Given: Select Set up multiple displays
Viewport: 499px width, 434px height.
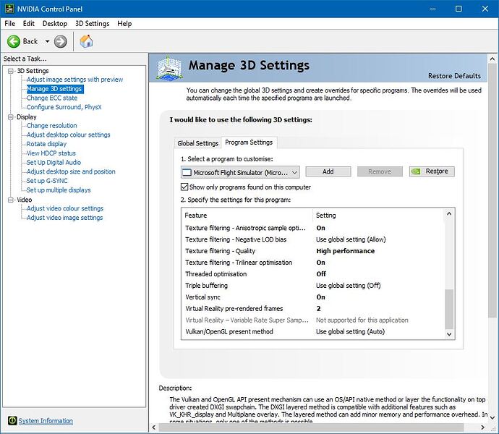Looking at the screenshot, I should (59, 190).
